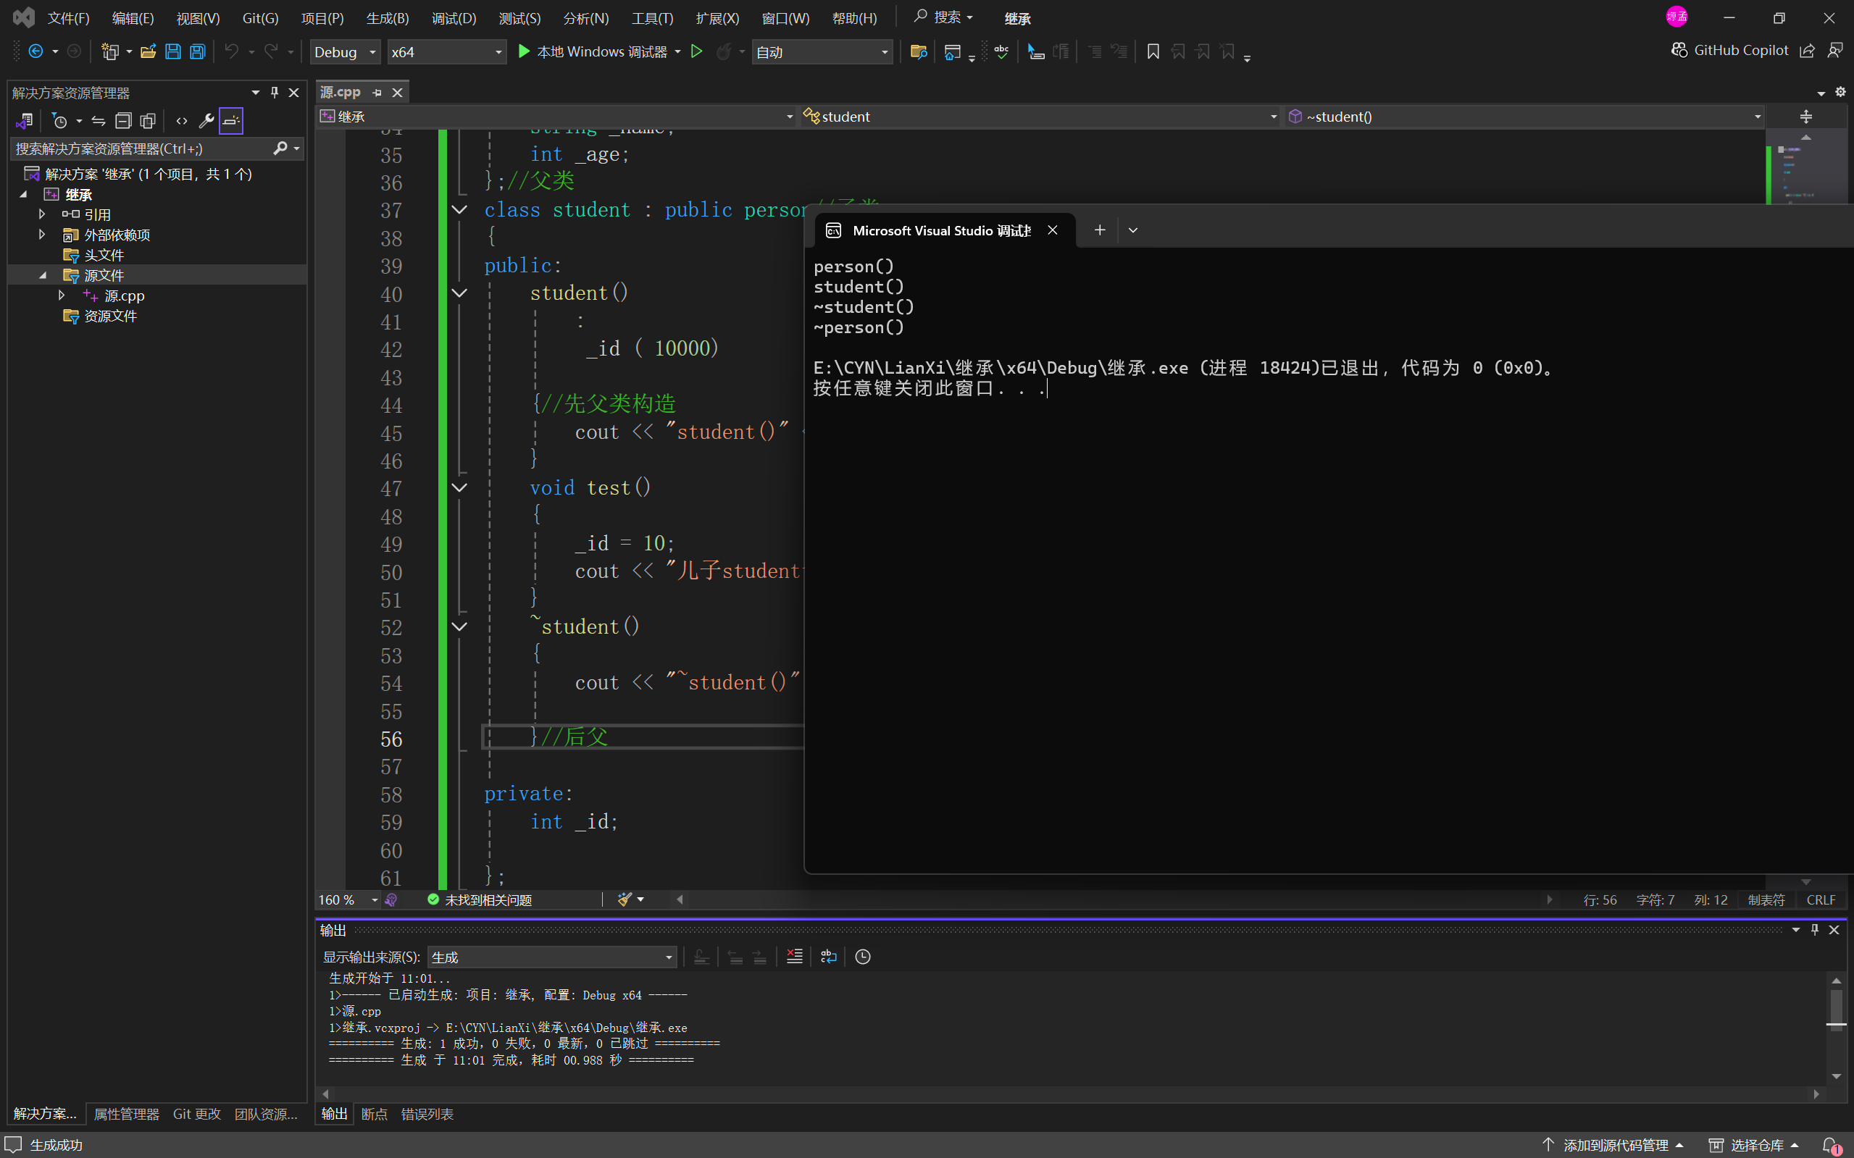Toggle word wrap in Output panel
This screenshot has width=1854, height=1158.
pos(828,957)
